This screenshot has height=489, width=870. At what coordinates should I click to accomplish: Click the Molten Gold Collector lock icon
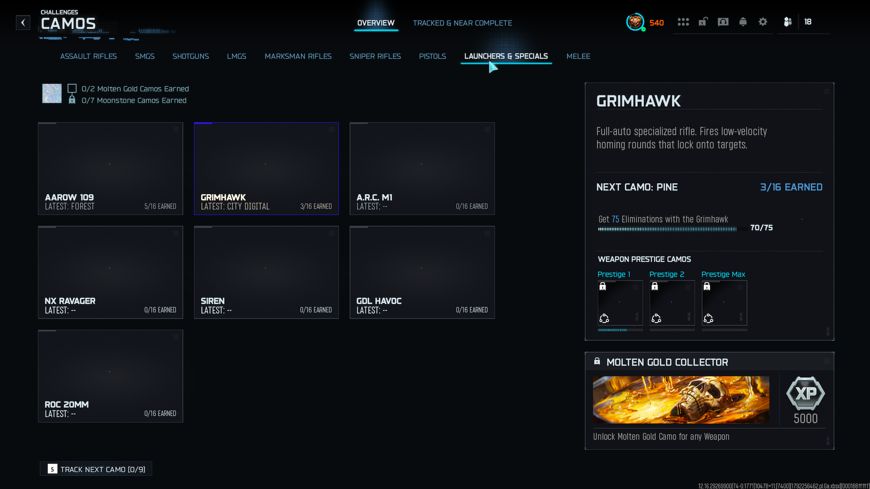tap(597, 361)
